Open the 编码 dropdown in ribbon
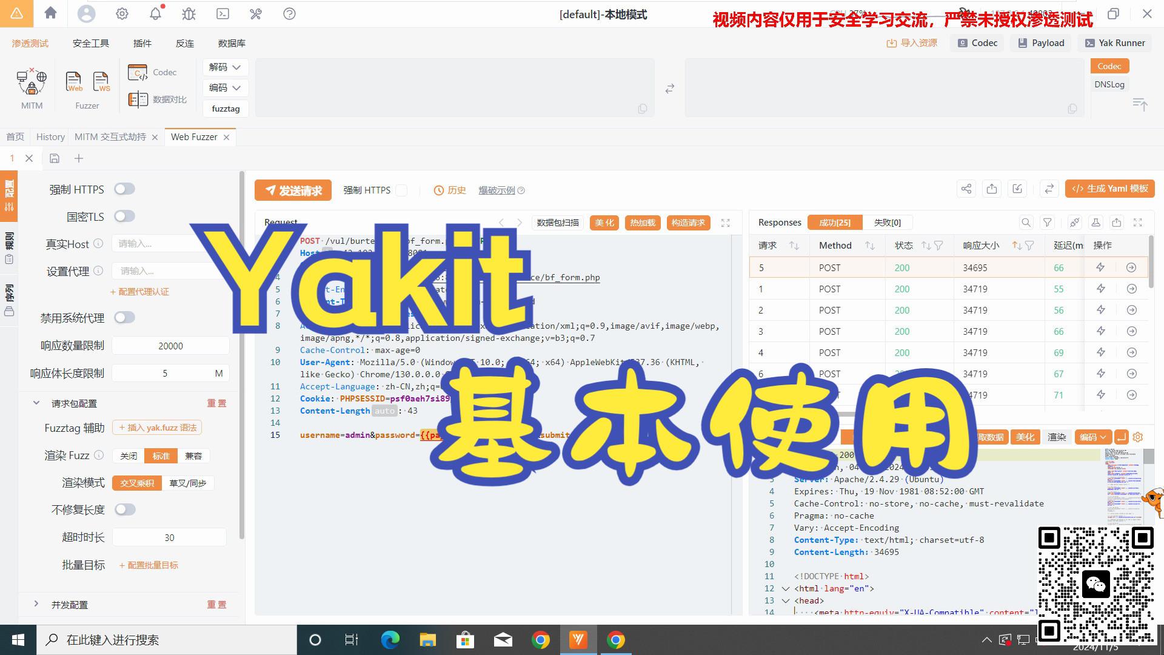The width and height of the screenshot is (1164, 655). pyautogui.click(x=225, y=88)
